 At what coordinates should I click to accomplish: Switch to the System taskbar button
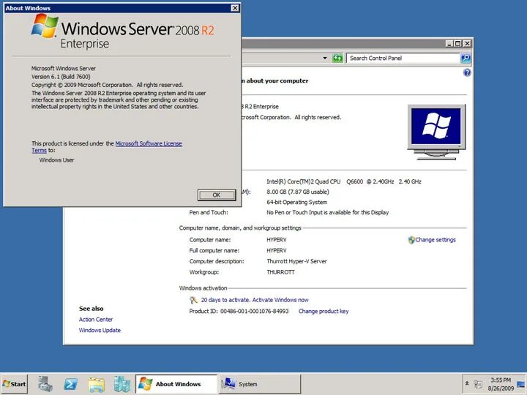pos(259,384)
